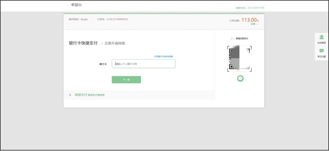
Task: Open the 可用银行列表与限额 link
Action: (x=163, y=56)
